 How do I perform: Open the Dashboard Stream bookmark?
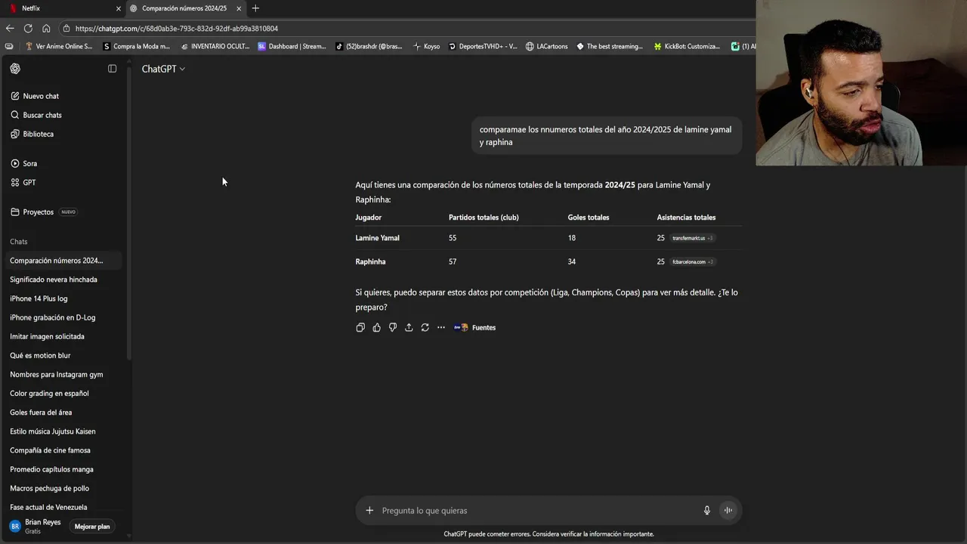(x=292, y=46)
